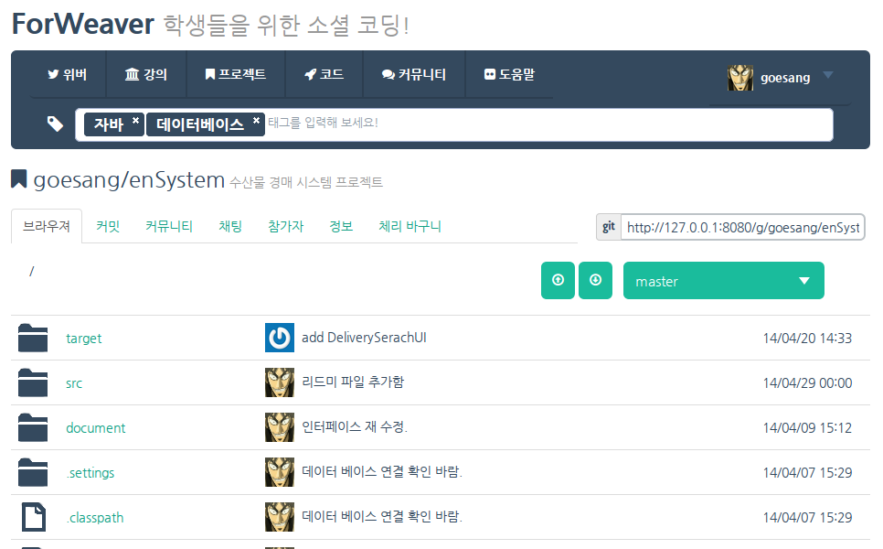Viewport: 883px width, 549px height.
Task: Click the committer avatar on document row
Action: pos(280,427)
